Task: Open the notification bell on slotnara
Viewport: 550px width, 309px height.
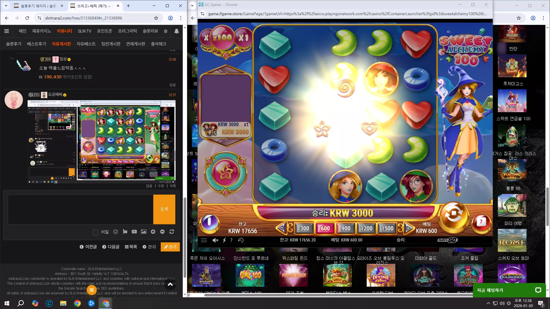Action: tap(176, 31)
